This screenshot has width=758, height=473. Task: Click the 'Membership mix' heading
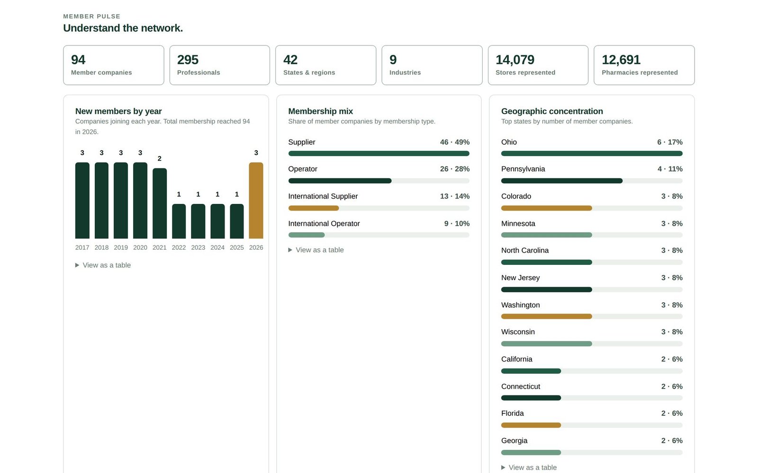pos(321,111)
